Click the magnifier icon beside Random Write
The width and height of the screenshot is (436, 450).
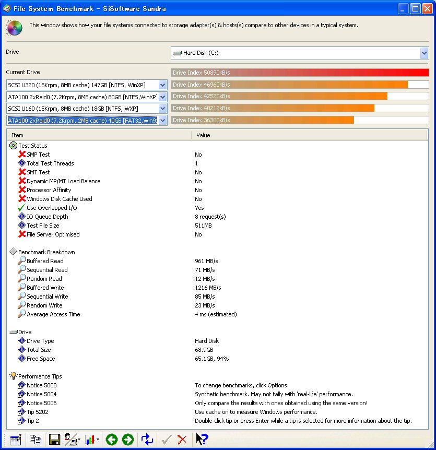[22, 305]
